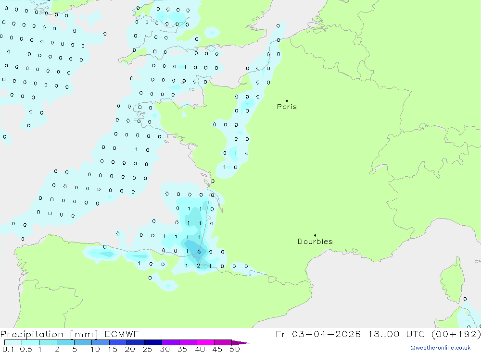Pick the 1–2 mm legend swatch

pyautogui.click(x=48, y=342)
